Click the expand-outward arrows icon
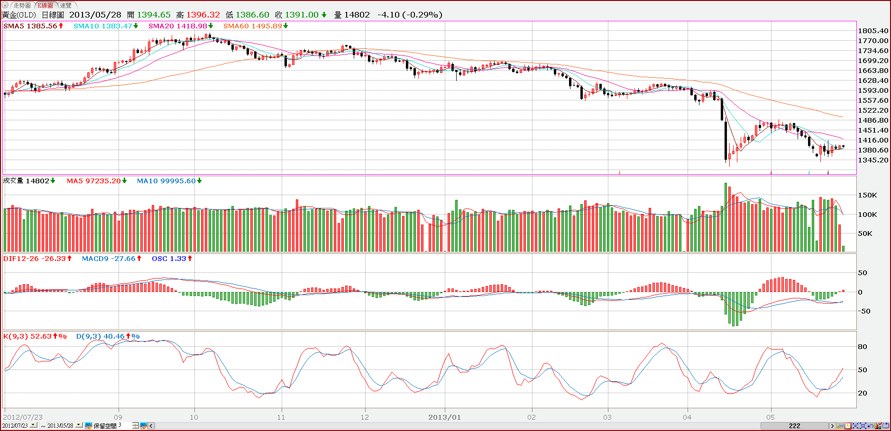891x431 pixels. 863,426
